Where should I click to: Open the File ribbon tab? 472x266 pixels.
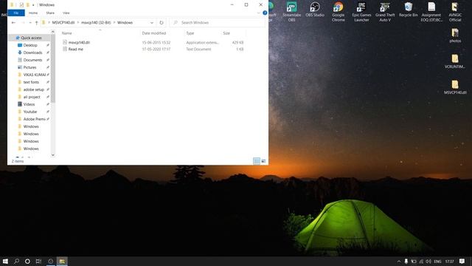[16, 13]
